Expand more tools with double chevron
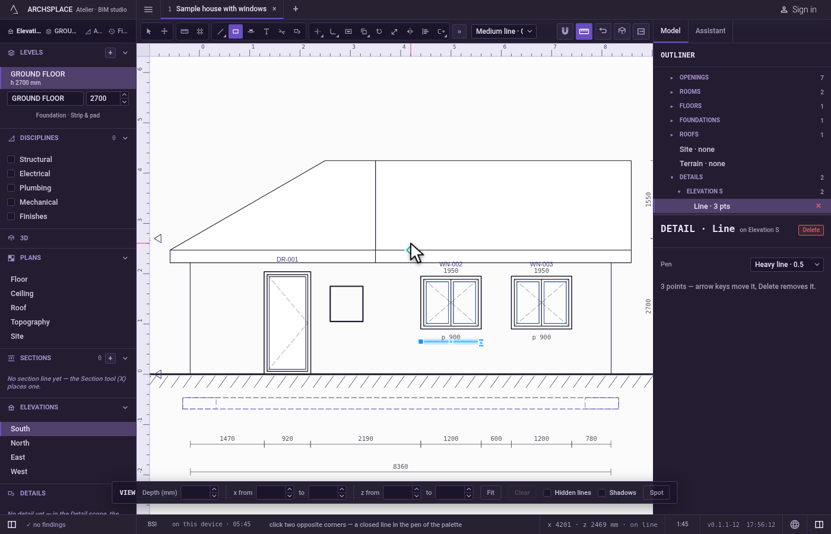The width and height of the screenshot is (831, 534). pyautogui.click(x=459, y=31)
